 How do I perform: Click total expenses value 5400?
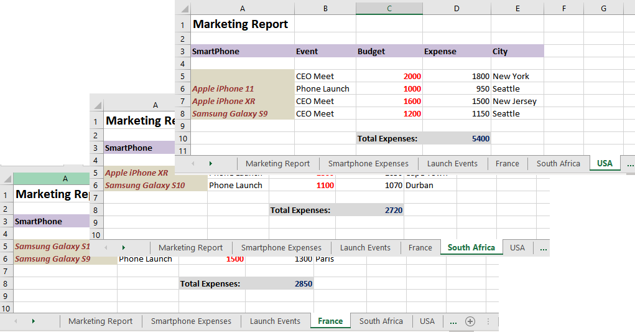(457, 139)
